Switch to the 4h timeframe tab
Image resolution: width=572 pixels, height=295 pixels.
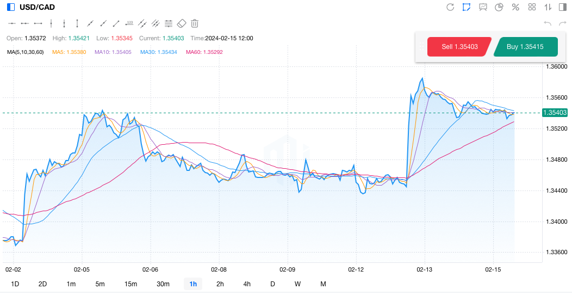click(247, 284)
